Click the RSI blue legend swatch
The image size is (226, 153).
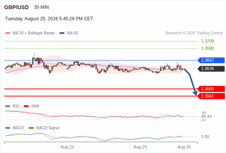coord(8,106)
